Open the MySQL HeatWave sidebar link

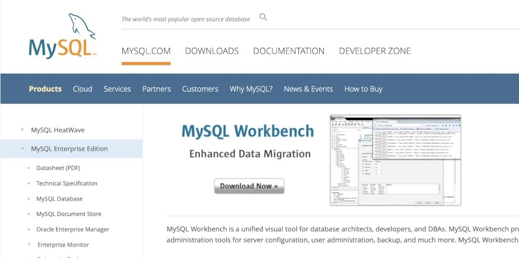(x=58, y=130)
